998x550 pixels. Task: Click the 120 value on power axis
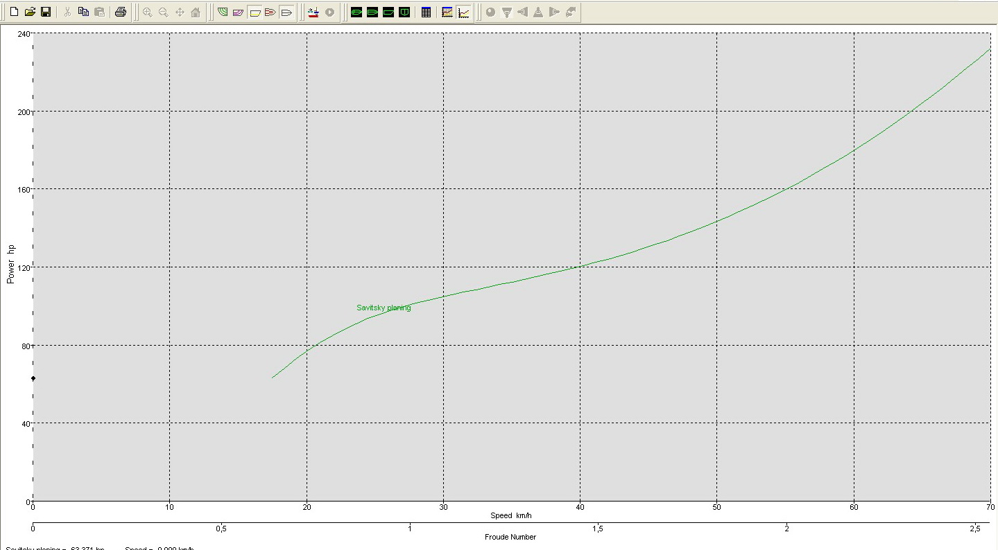click(24, 267)
